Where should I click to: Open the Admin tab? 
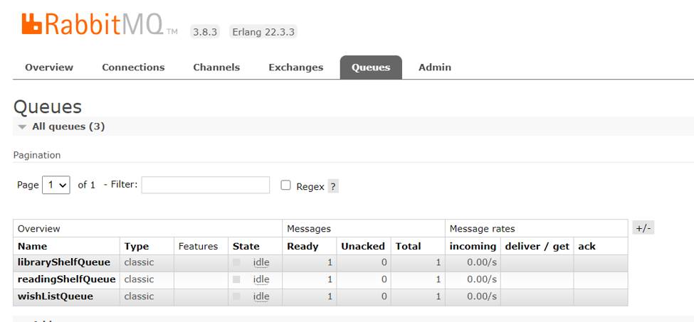(x=435, y=68)
